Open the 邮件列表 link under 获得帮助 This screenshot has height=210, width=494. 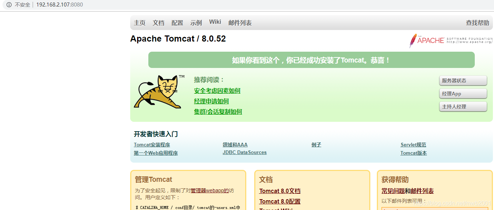click(422, 191)
